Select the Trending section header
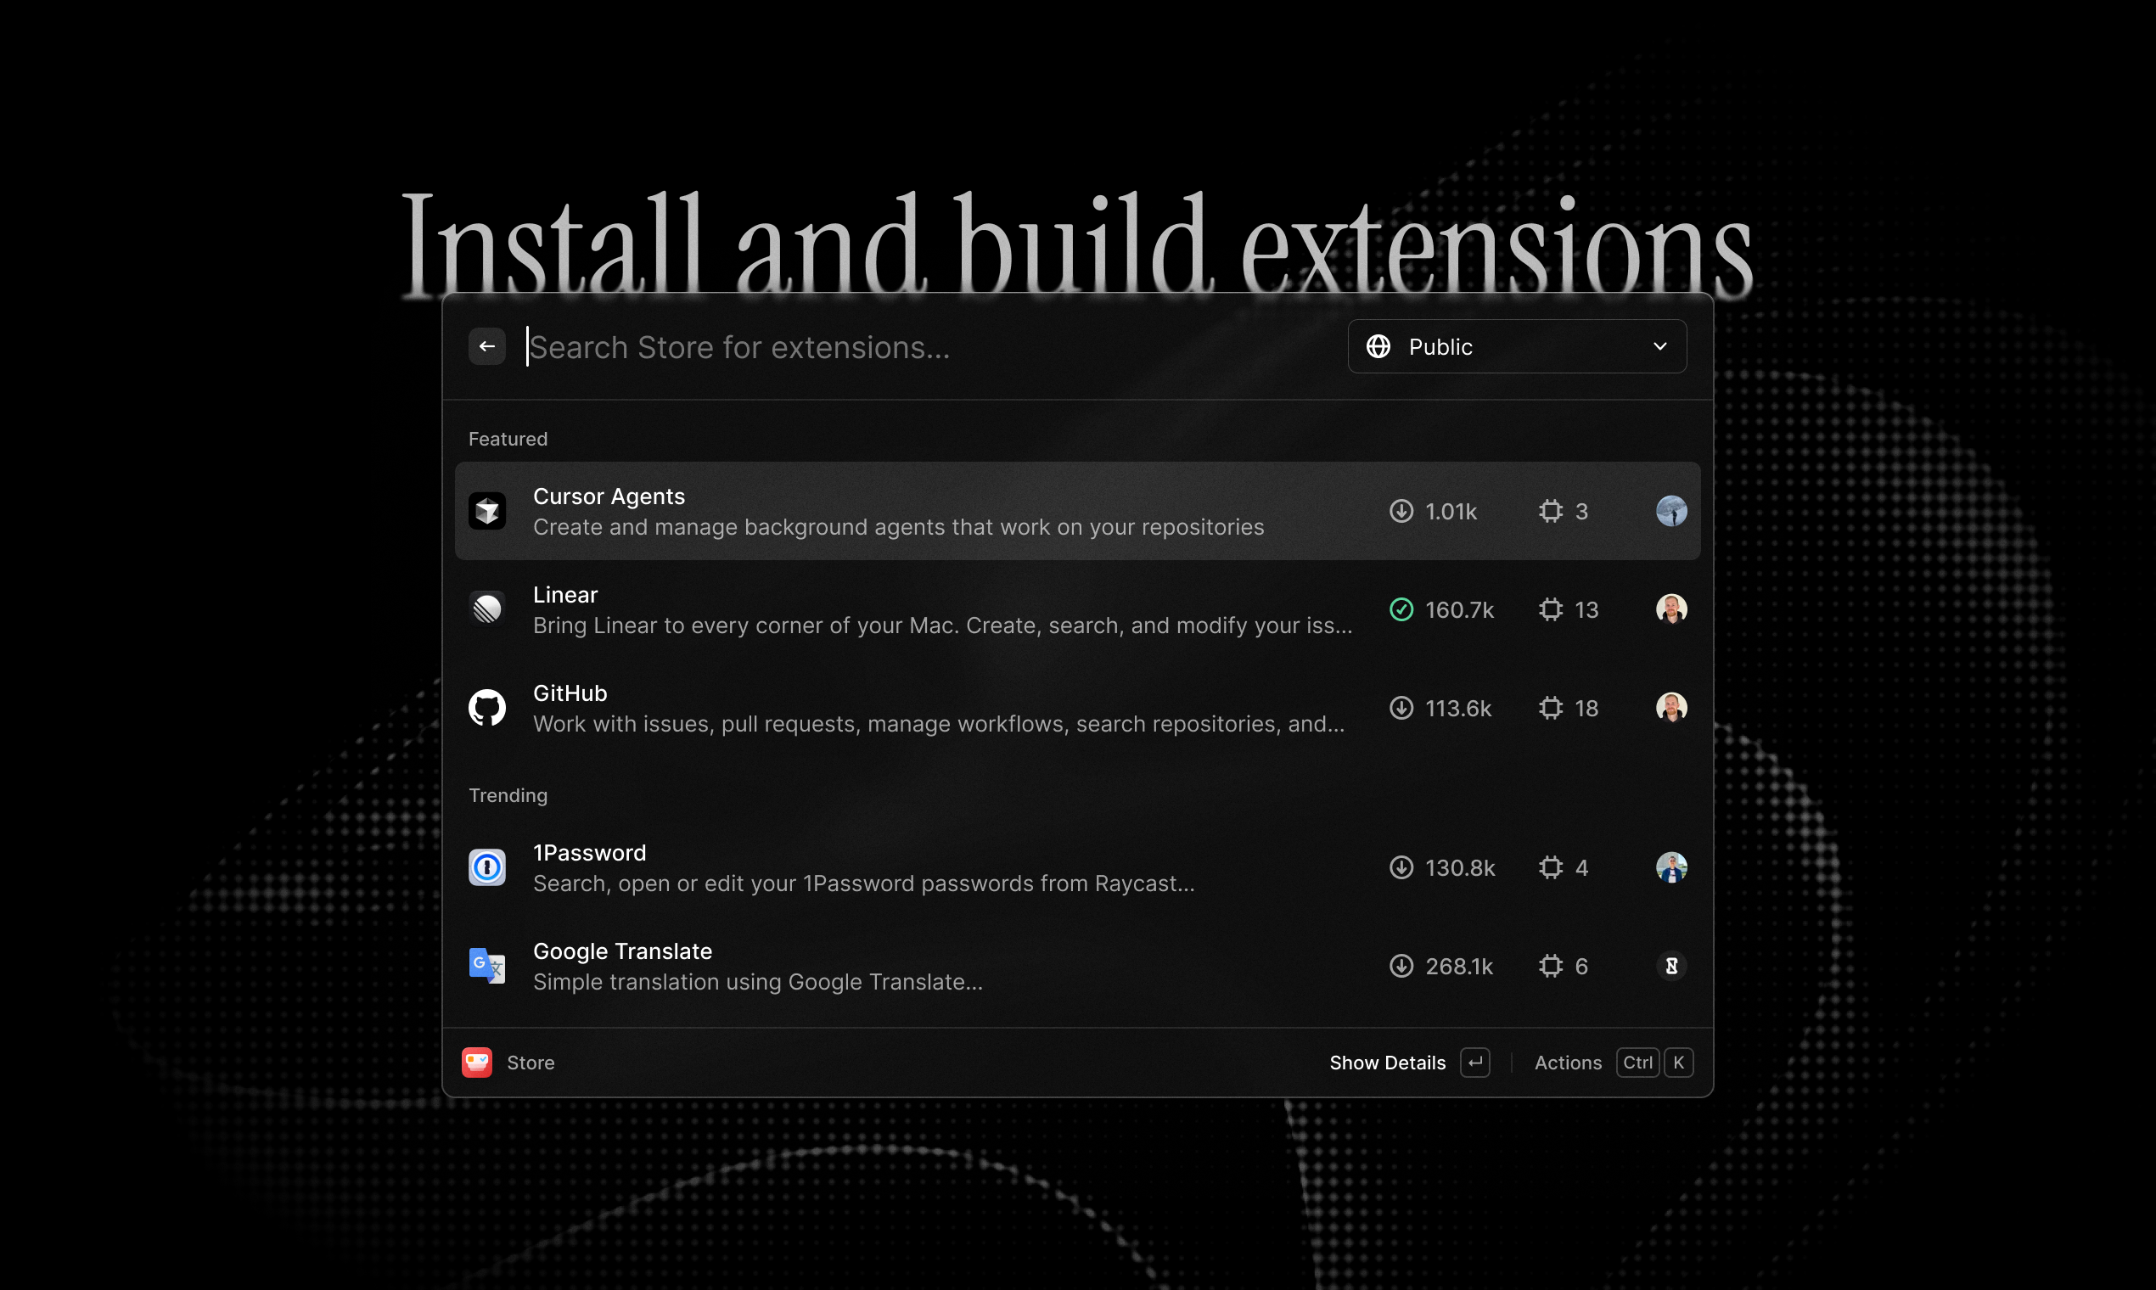 508,794
